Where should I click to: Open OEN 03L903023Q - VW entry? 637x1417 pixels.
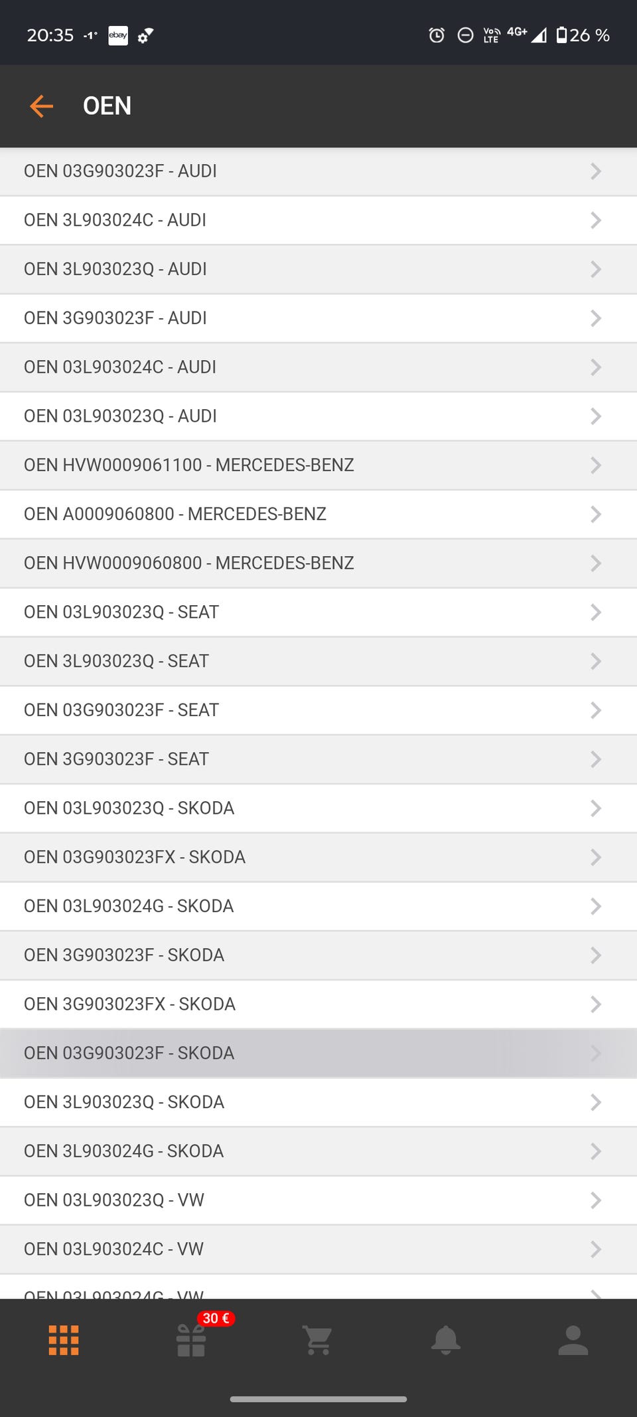(114, 1200)
